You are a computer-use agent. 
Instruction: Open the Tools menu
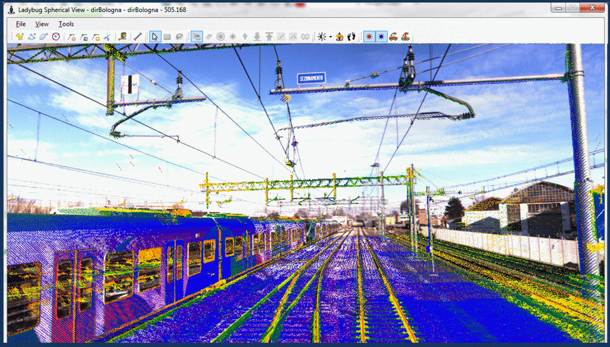[x=66, y=24]
